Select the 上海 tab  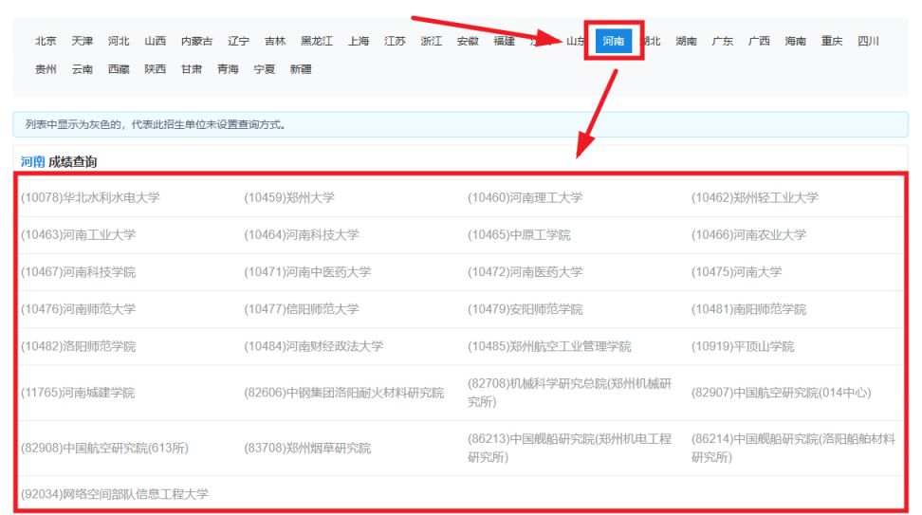(x=359, y=41)
